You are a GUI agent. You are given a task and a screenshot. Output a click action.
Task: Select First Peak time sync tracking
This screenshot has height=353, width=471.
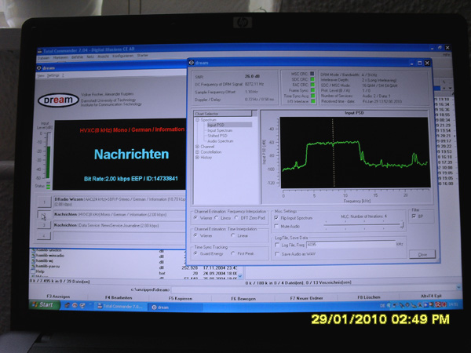233,253
